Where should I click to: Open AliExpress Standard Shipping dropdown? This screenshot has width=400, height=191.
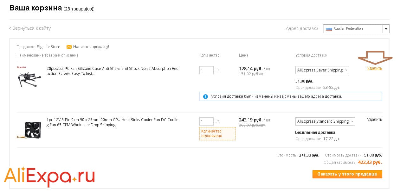click(325, 121)
